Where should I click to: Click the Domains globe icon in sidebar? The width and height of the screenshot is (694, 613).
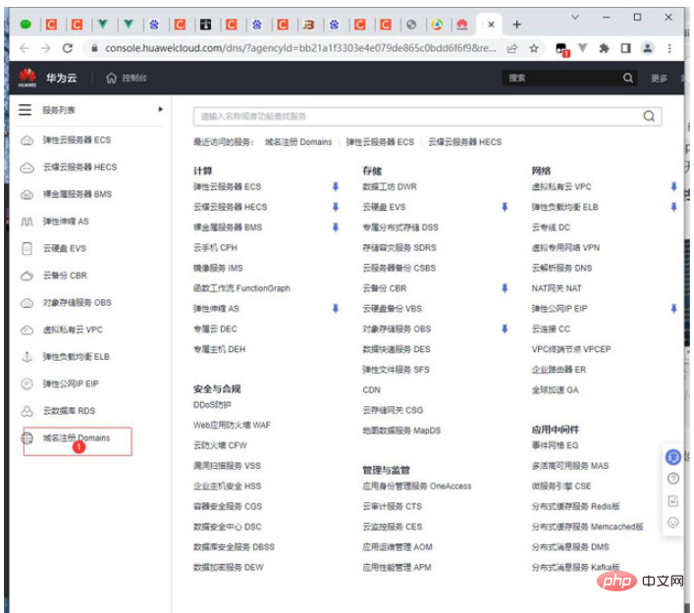pos(27,437)
